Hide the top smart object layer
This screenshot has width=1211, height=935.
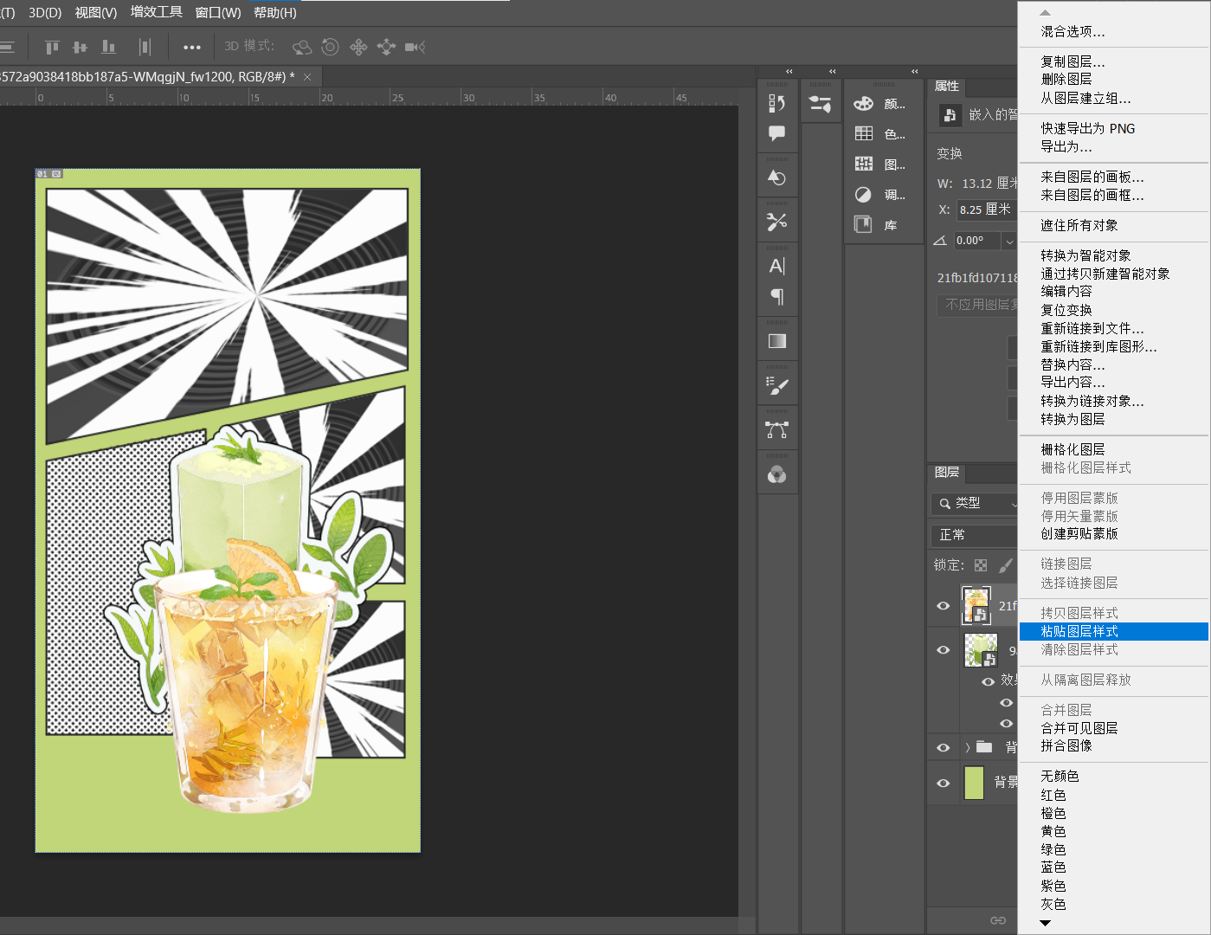tap(944, 606)
